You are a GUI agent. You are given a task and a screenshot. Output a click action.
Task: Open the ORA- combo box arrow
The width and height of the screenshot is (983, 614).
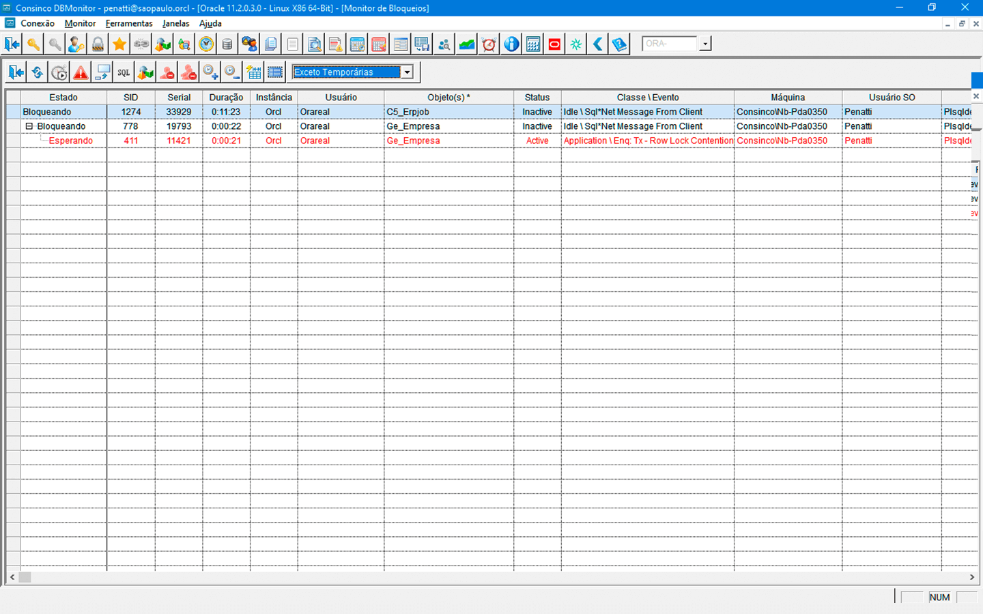click(705, 44)
